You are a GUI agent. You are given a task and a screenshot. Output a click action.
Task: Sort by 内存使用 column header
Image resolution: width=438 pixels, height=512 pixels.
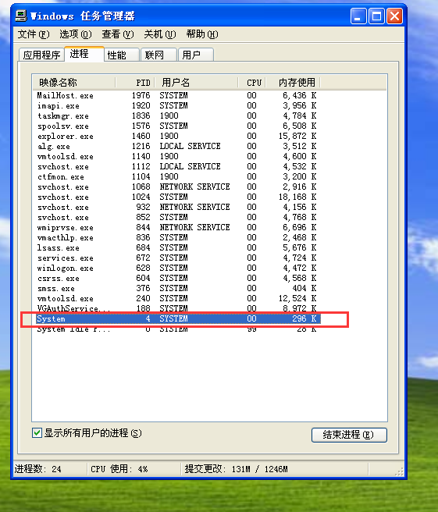coord(293,83)
